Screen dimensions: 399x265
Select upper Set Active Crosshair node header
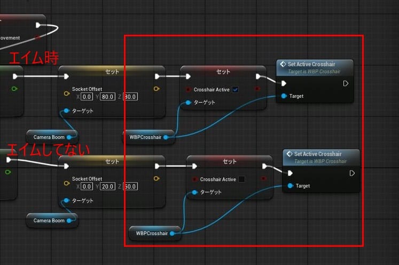tap(315, 68)
